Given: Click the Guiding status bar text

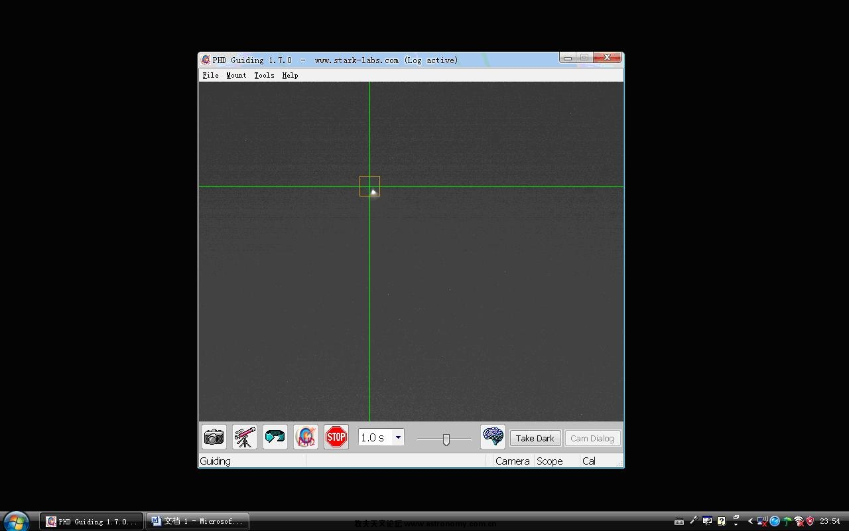Looking at the screenshot, I should 216,461.
